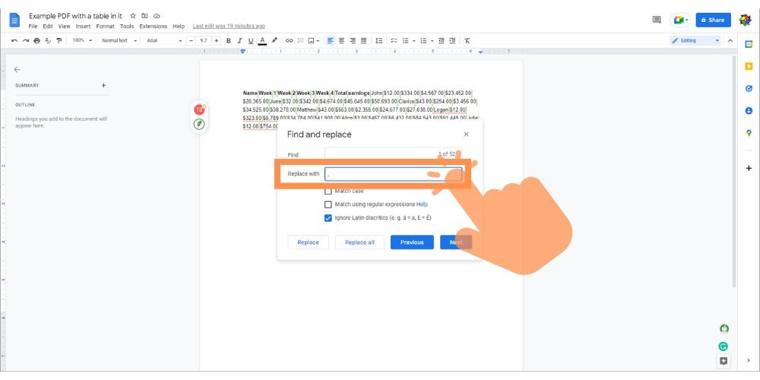
Task: Open text color picker
Action: point(262,41)
